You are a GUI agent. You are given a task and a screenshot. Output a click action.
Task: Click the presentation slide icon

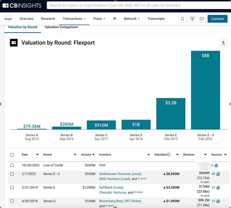192,19
